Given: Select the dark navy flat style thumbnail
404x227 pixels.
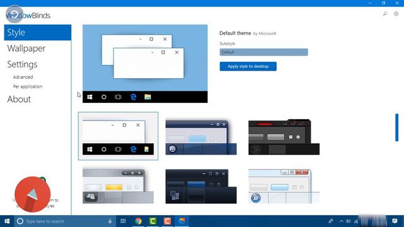Looking at the screenshot, I should point(201,187).
